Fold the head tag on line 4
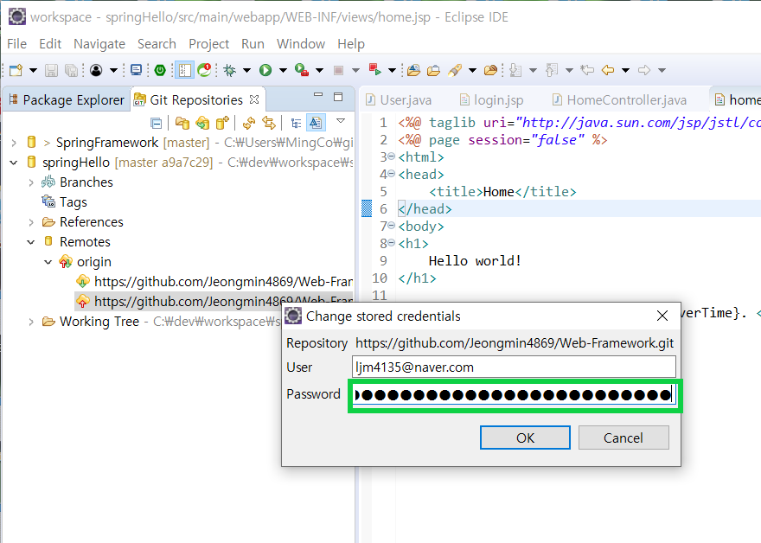 point(391,174)
